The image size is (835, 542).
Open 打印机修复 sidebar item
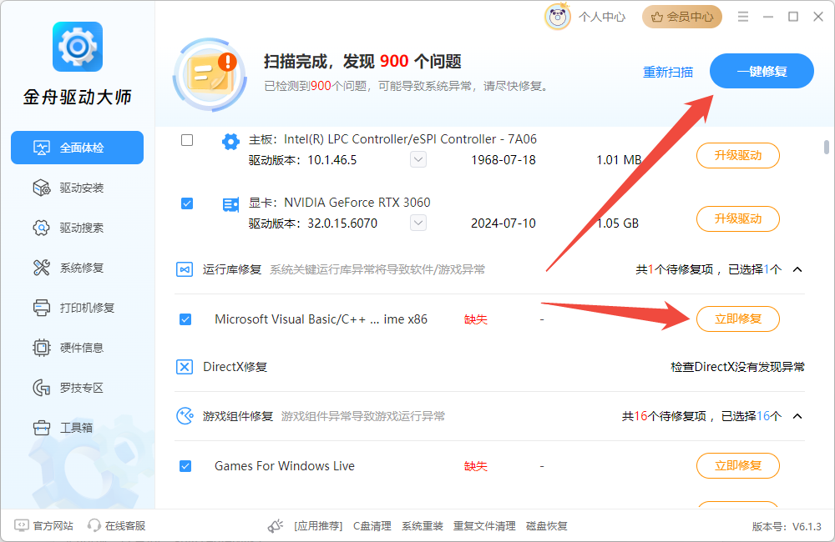click(77, 308)
